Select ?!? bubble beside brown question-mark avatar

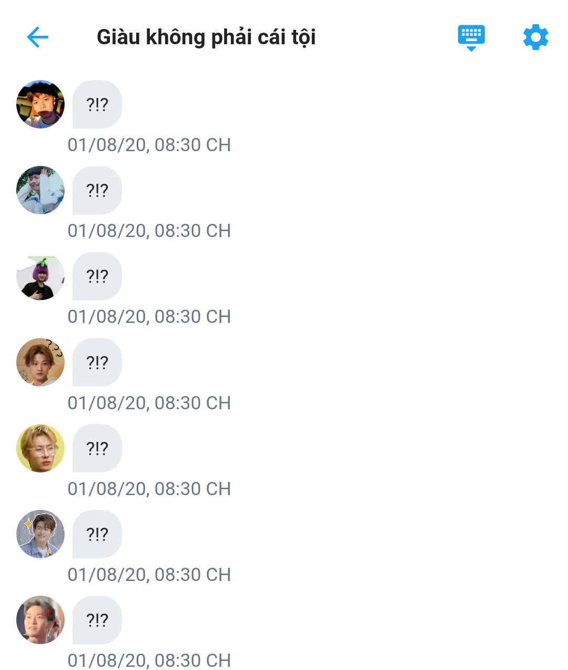click(x=97, y=362)
